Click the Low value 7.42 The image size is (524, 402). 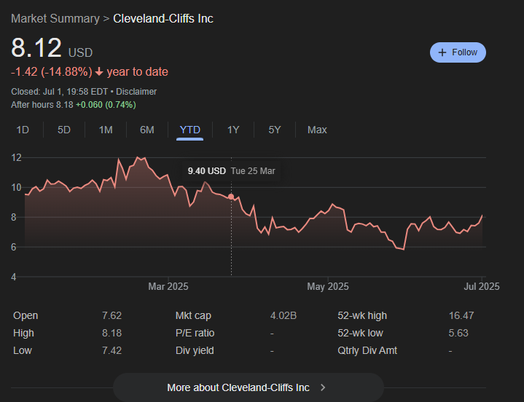pyautogui.click(x=112, y=350)
